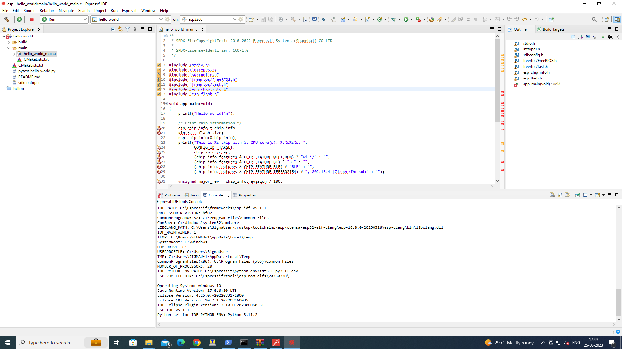The height and width of the screenshot is (349, 622).
Task: Click New C/C++ Project icon
Action: 343,19
